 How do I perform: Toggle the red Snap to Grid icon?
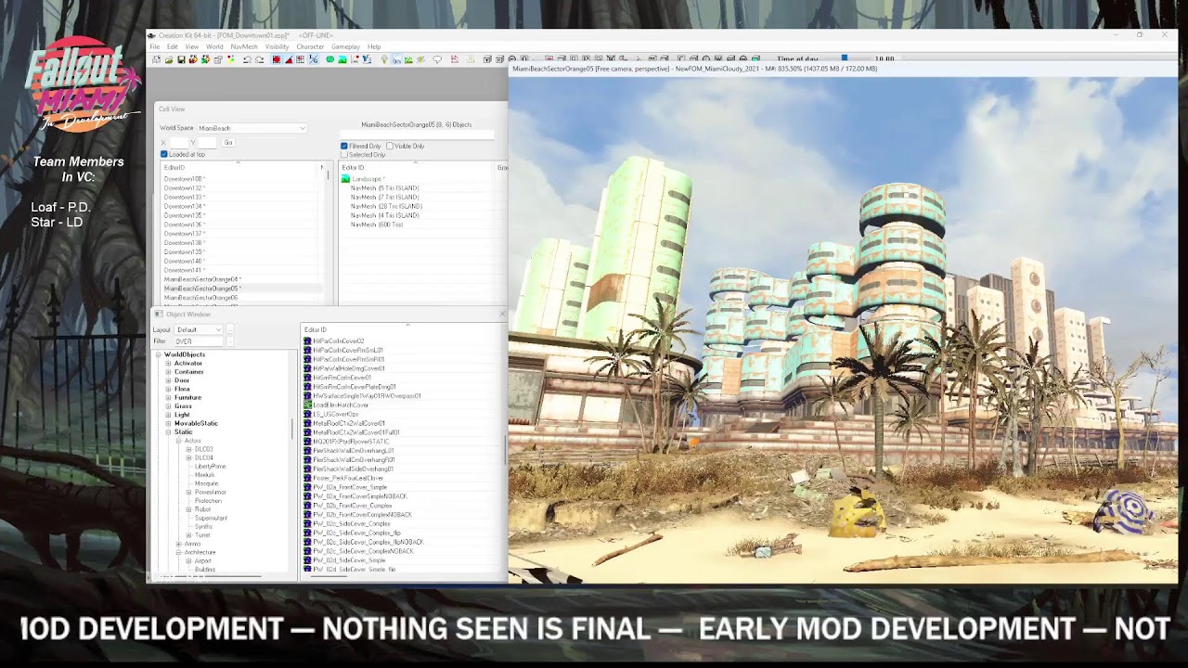276,59
